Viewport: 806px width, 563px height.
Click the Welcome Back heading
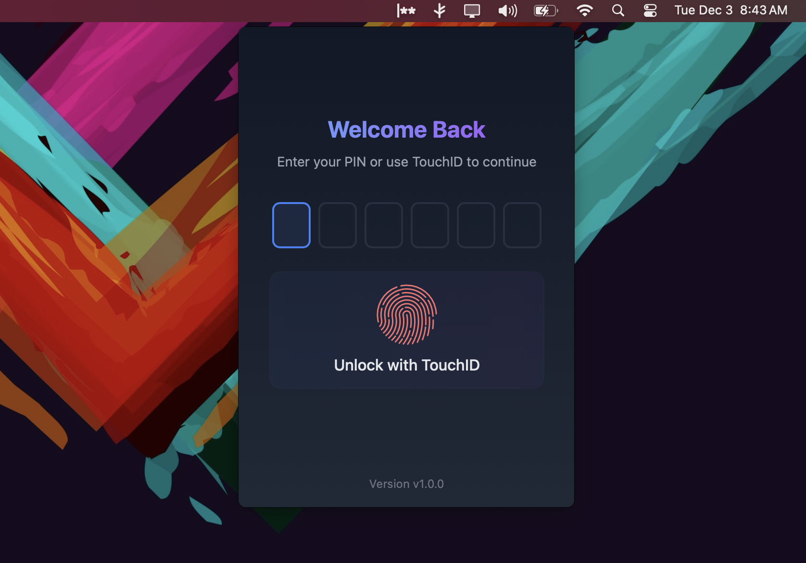(407, 130)
